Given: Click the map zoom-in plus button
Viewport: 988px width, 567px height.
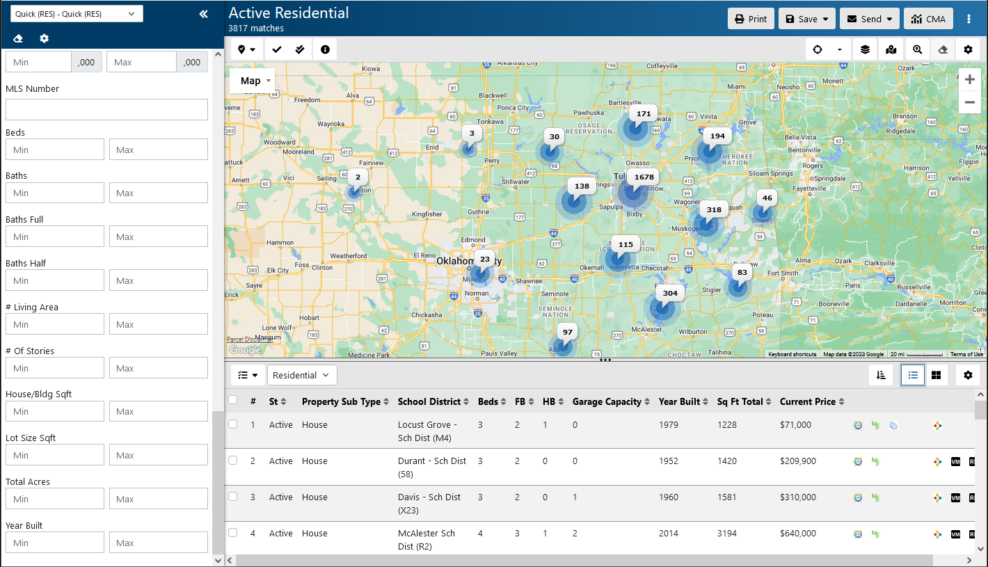Looking at the screenshot, I should 970,80.
